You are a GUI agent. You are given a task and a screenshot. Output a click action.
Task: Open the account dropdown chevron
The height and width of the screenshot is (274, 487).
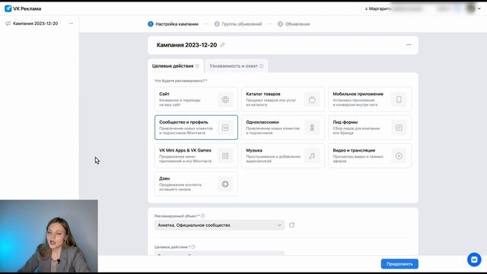479,8
